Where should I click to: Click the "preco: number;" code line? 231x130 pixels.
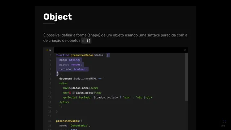[71, 65]
